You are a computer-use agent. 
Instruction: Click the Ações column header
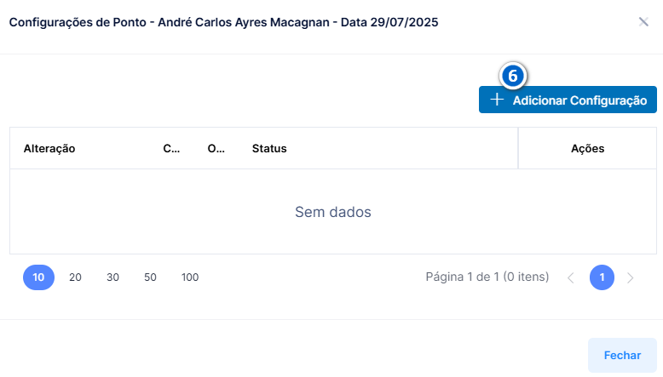(587, 149)
